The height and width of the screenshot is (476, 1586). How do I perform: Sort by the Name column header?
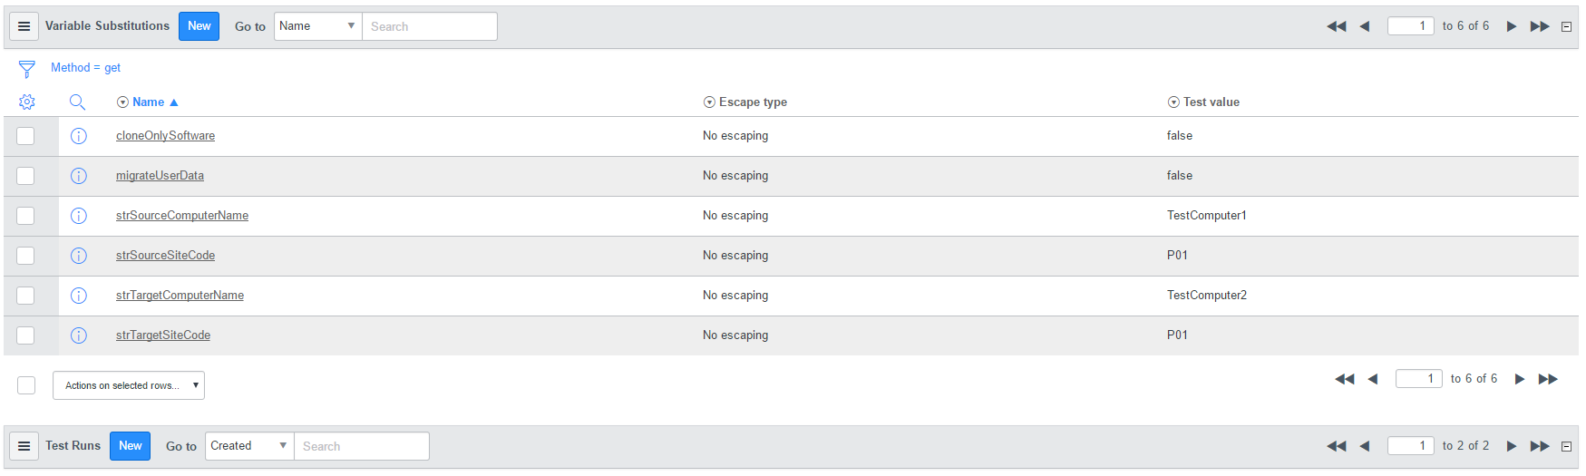point(148,102)
